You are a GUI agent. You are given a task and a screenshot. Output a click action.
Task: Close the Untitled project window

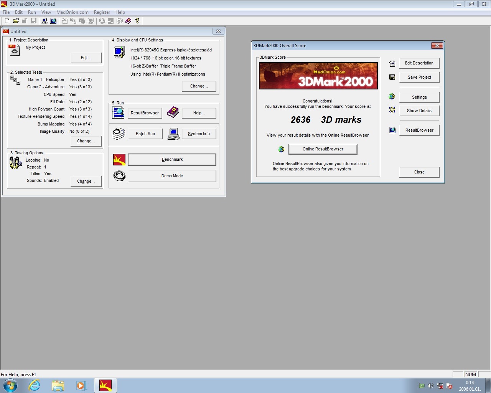pyautogui.click(x=218, y=31)
